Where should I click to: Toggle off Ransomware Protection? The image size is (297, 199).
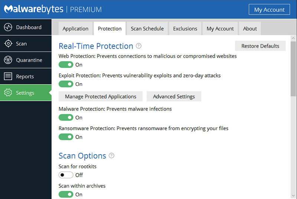(x=66, y=137)
